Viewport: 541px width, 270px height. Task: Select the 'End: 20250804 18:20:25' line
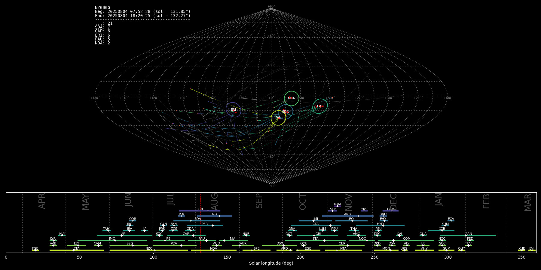click(143, 16)
